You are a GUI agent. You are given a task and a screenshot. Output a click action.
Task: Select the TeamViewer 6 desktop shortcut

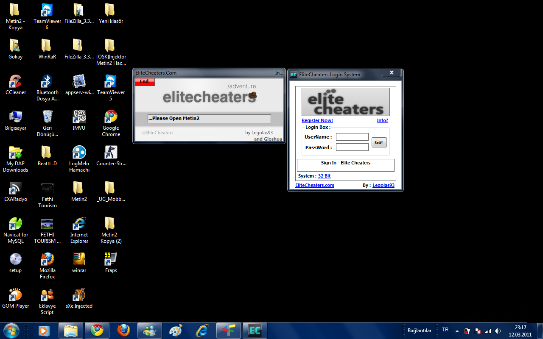tap(47, 17)
